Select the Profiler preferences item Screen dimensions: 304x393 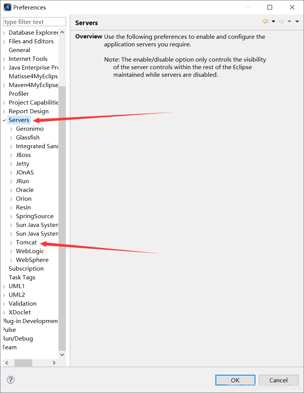(19, 94)
